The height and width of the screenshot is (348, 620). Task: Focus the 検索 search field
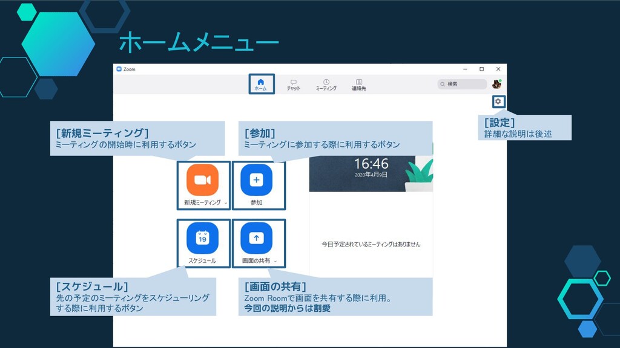[x=462, y=84]
